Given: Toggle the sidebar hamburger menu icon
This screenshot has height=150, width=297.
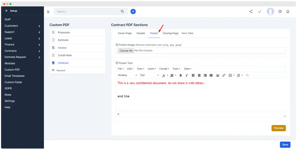Looking at the screenshot, I should pos(48,12).
